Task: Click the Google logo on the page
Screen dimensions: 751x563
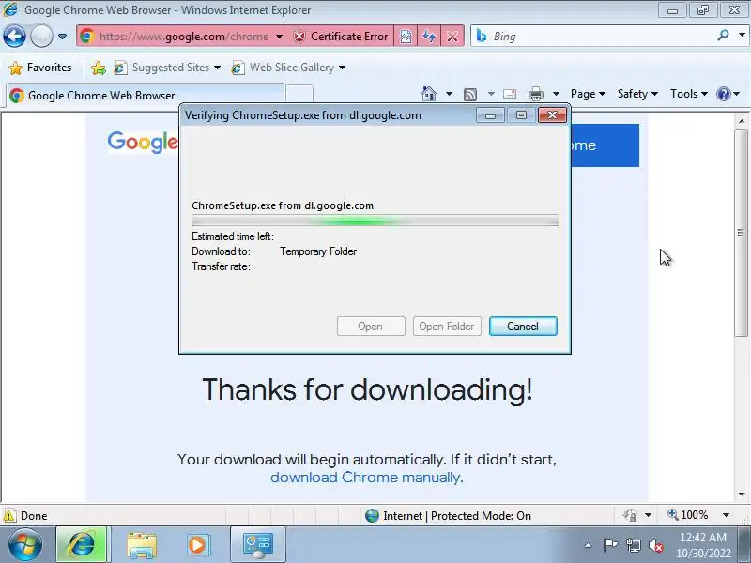Action: click(143, 142)
